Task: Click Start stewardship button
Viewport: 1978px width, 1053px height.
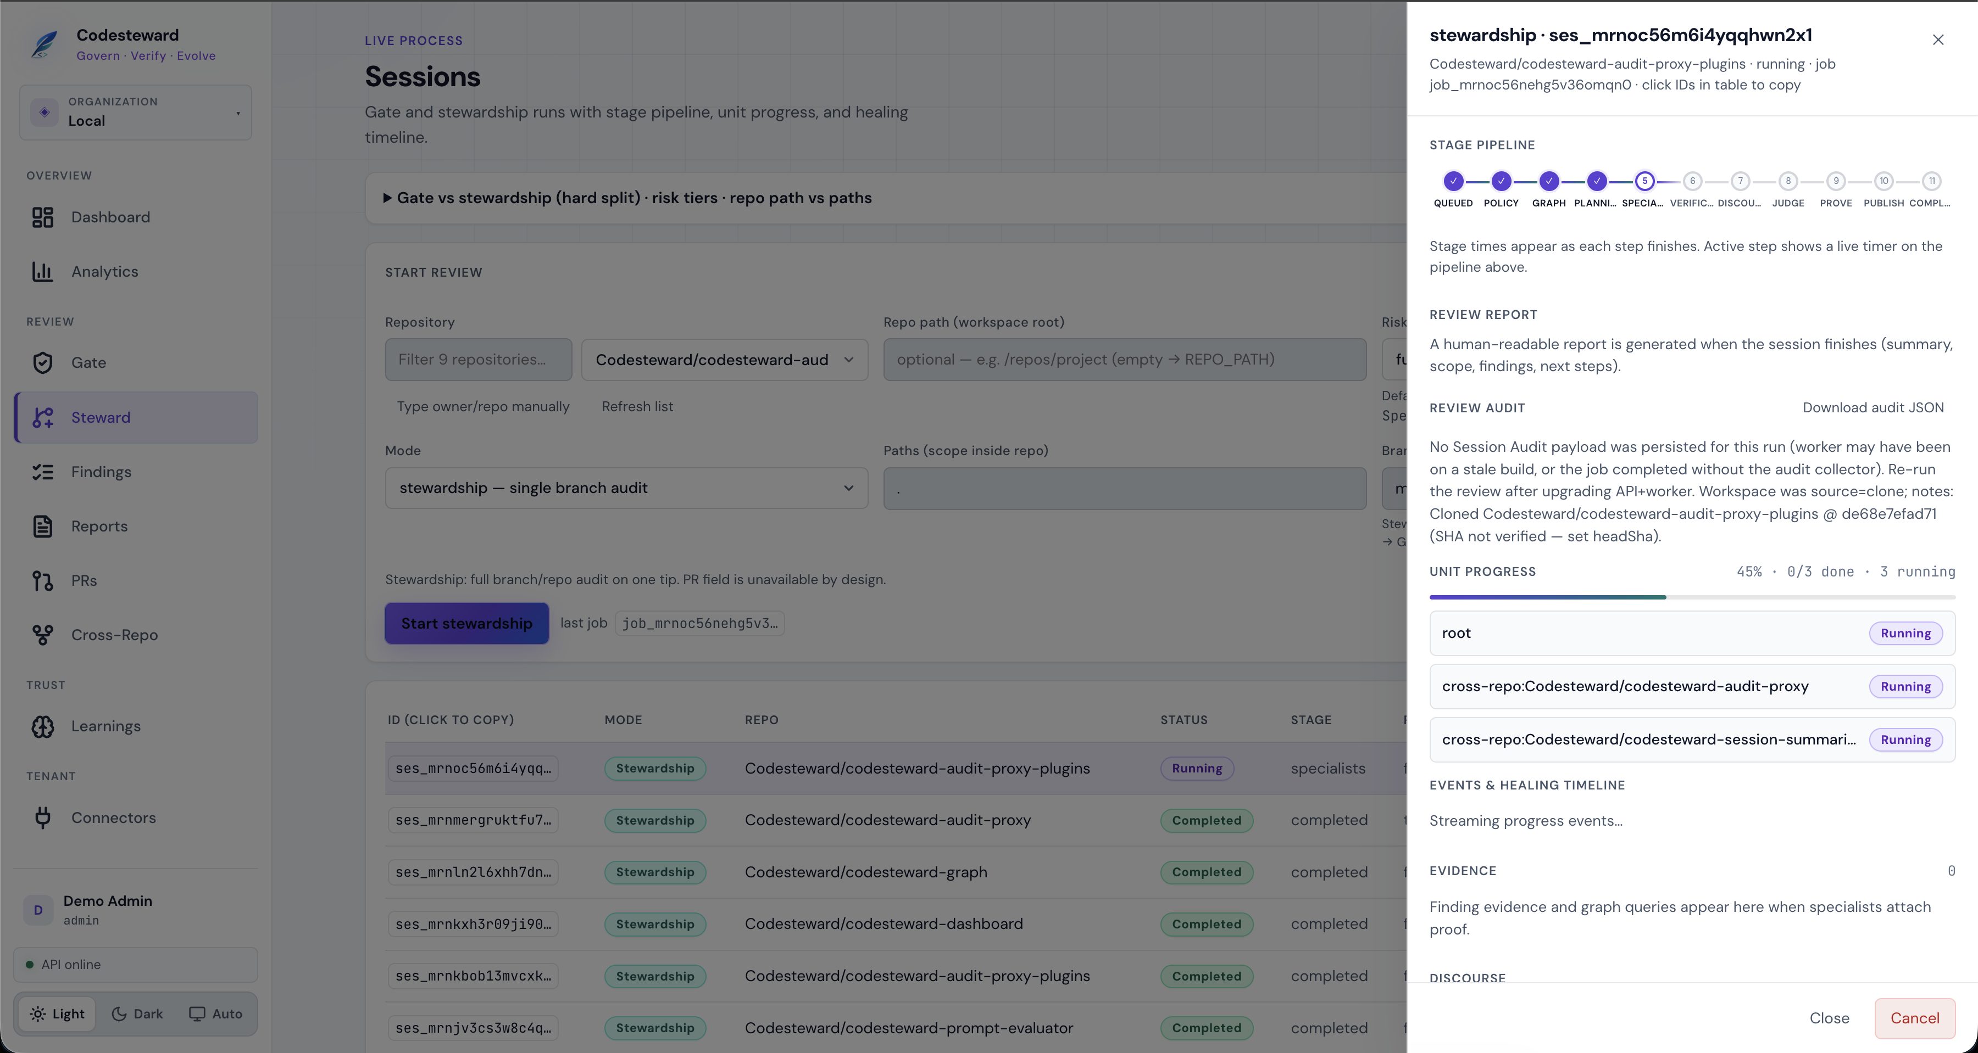Action: point(467,623)
